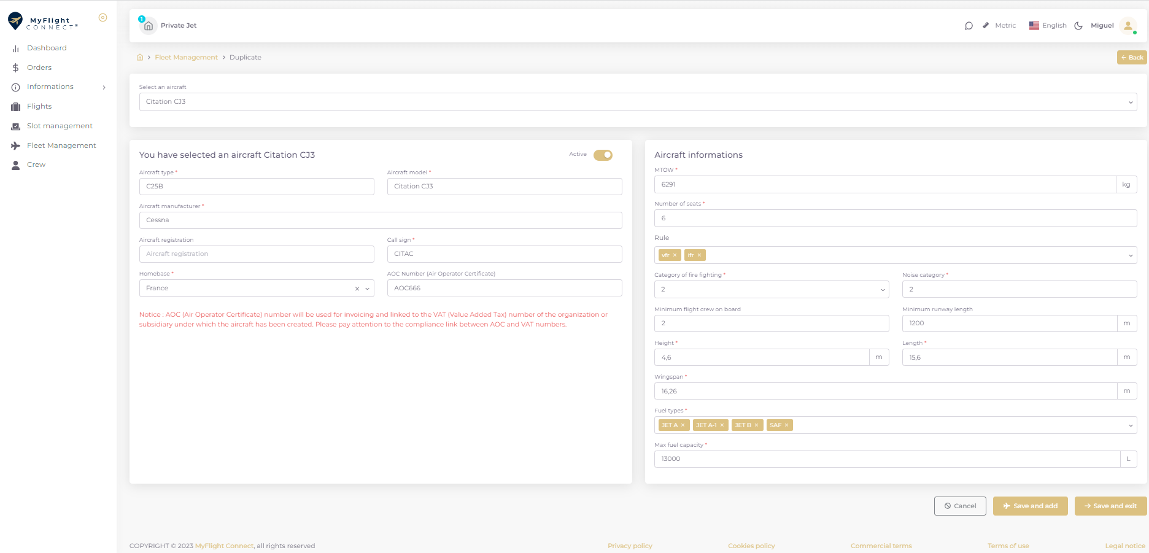Open the English language selector

coord(1048,26)
